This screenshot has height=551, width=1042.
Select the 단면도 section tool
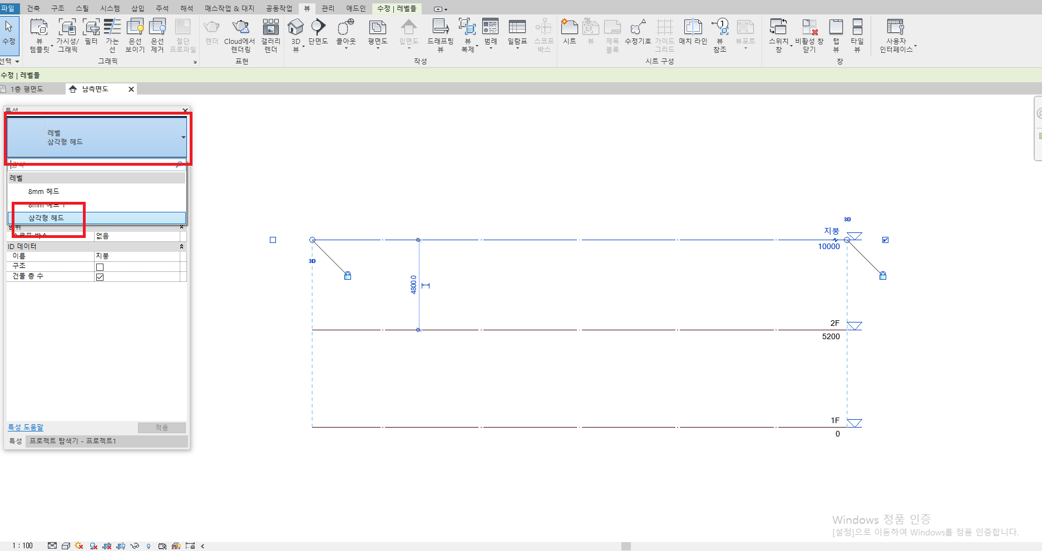318,32
